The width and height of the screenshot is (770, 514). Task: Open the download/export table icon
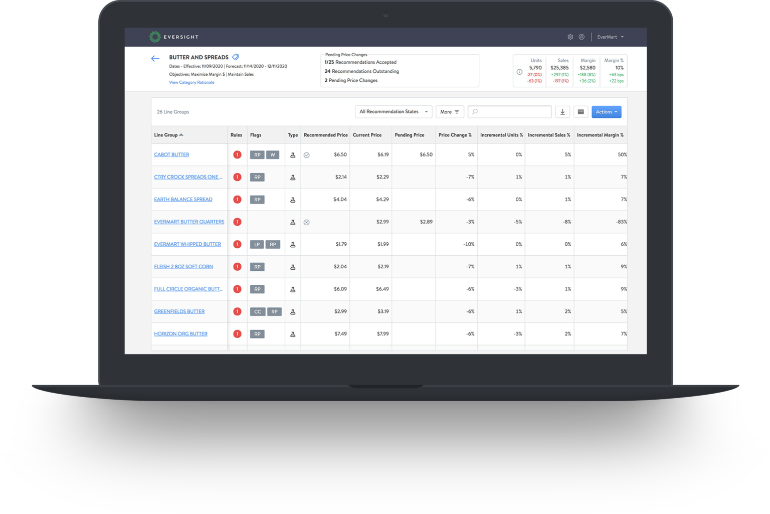(x=562, y=111)
